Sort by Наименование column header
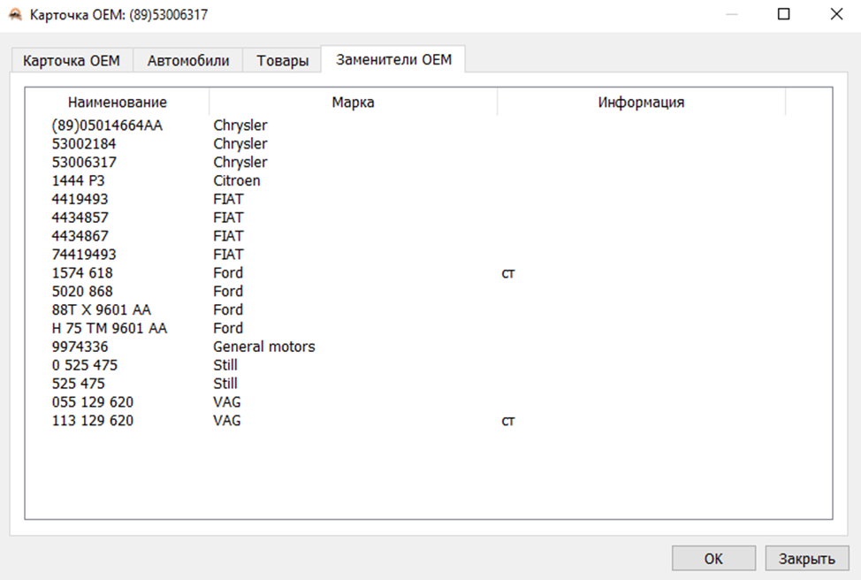 tap(117, 103)
